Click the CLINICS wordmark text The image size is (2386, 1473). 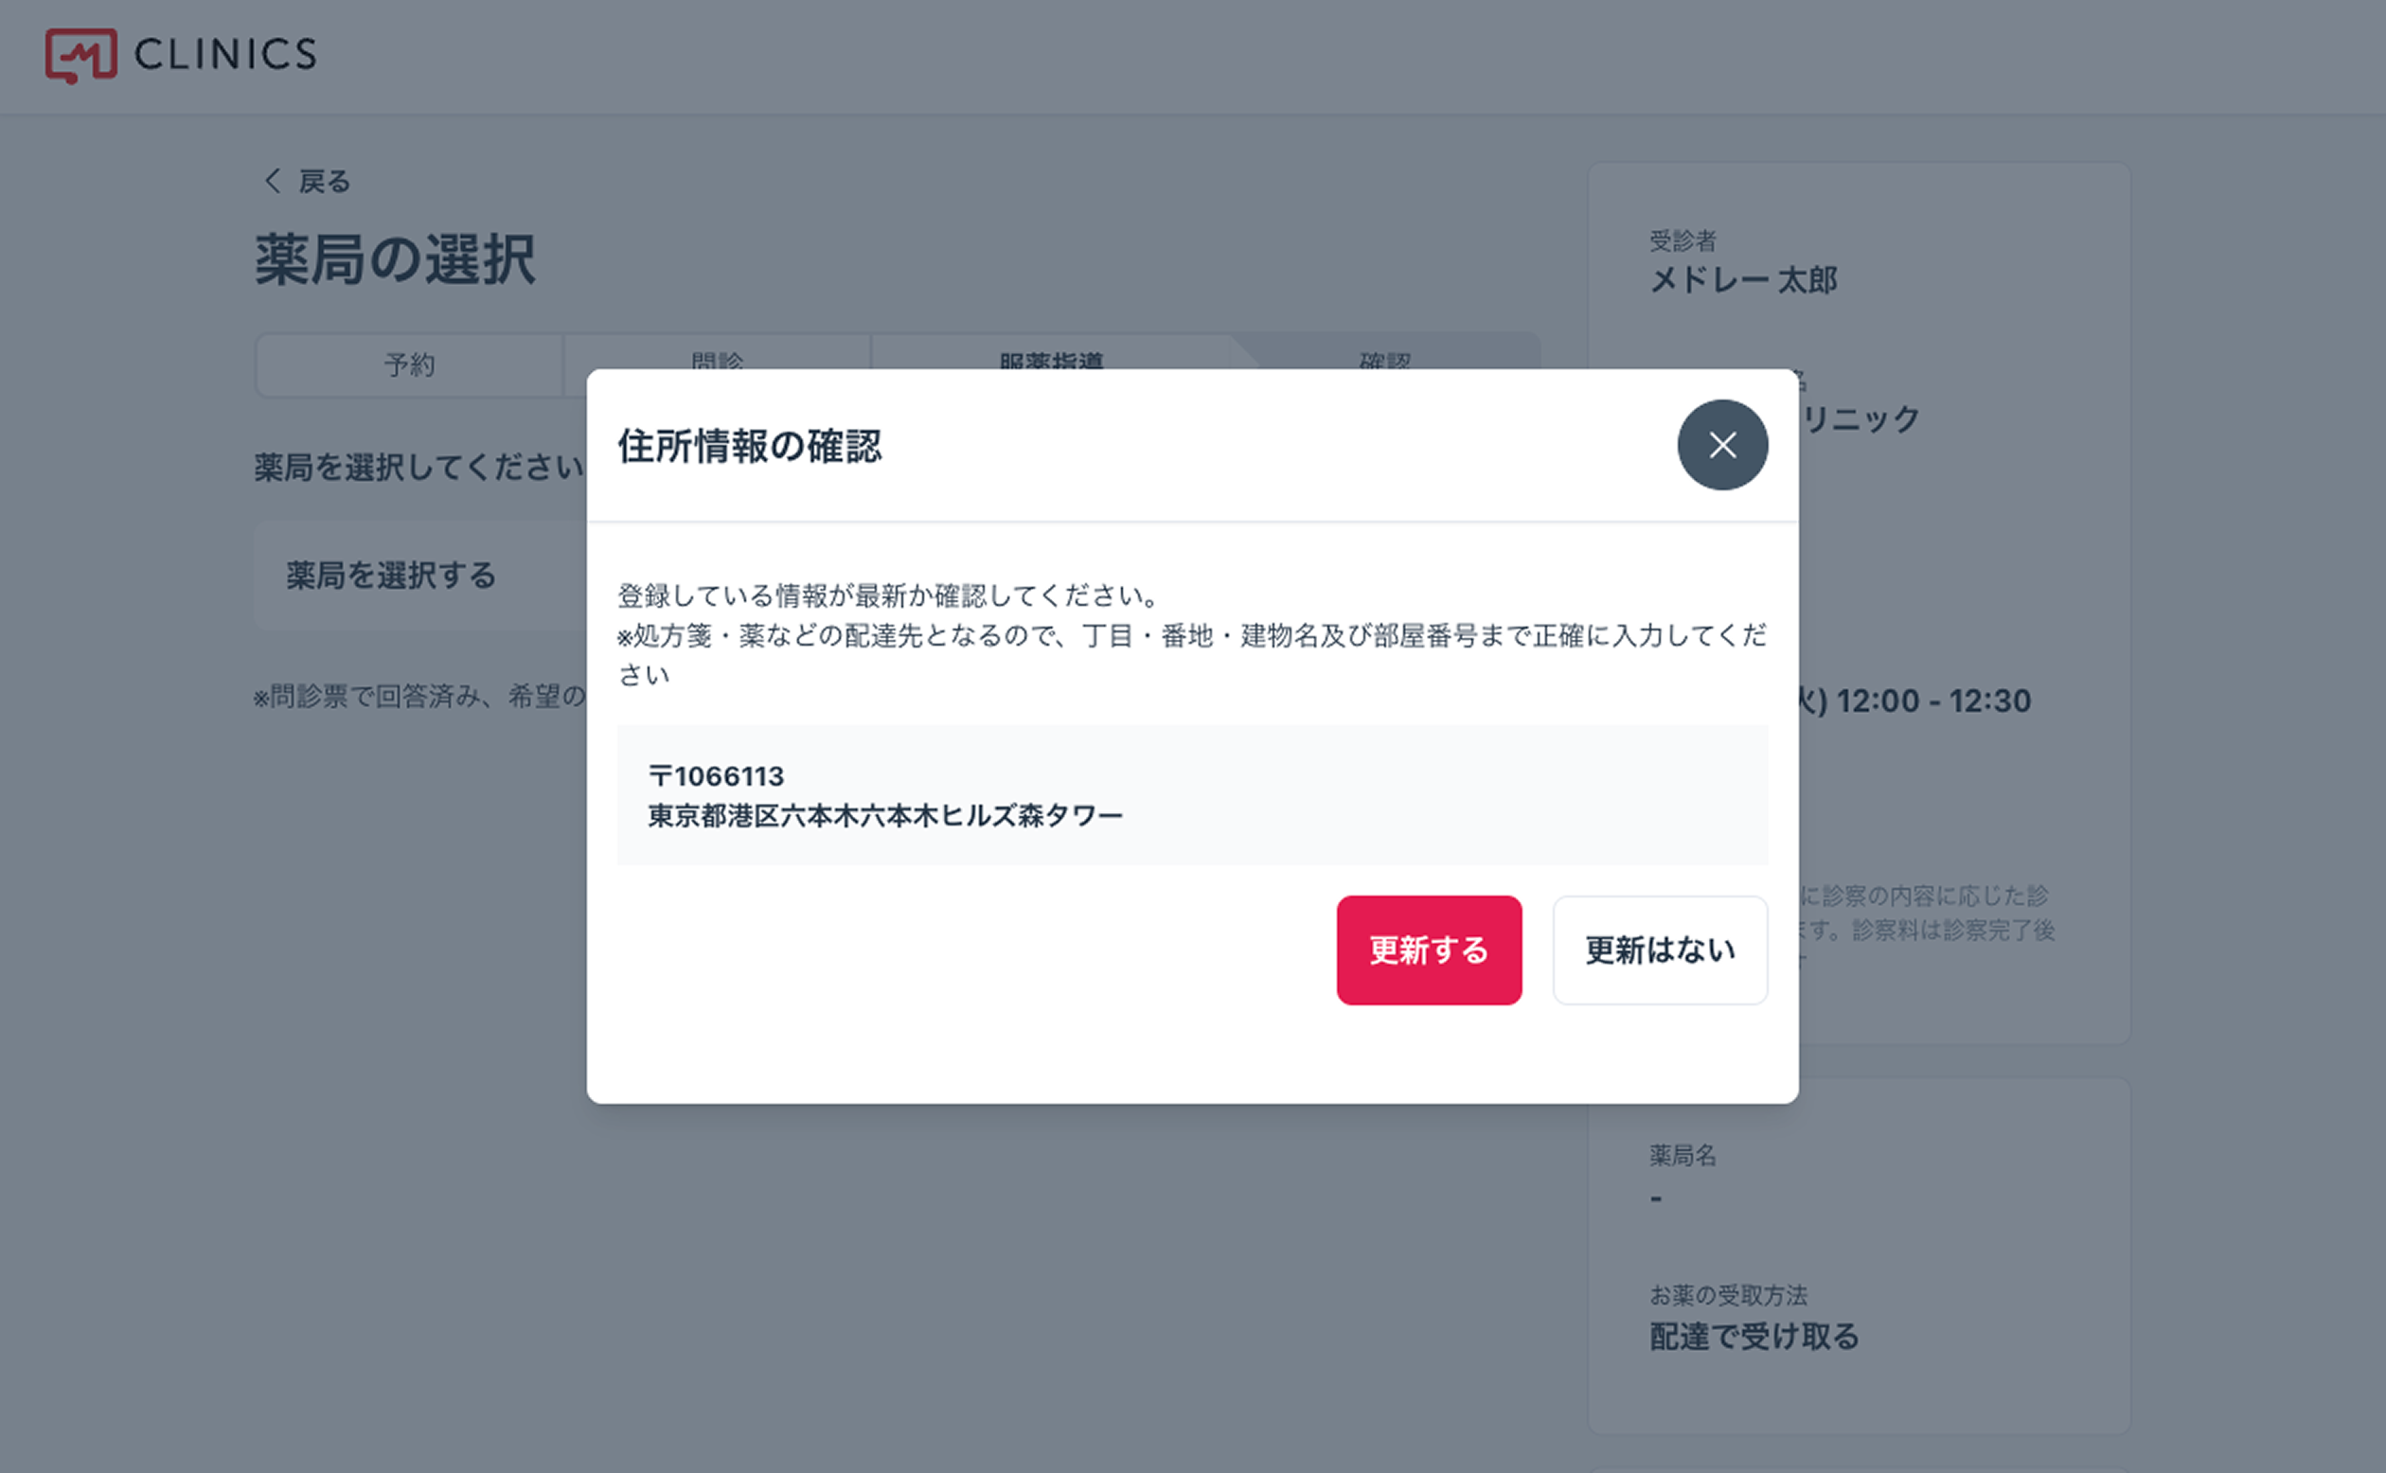225,55
